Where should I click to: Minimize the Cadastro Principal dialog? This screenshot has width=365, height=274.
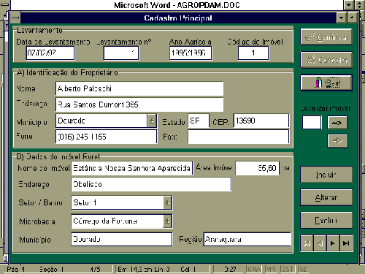pyautogui.click(x=341, y=18)
